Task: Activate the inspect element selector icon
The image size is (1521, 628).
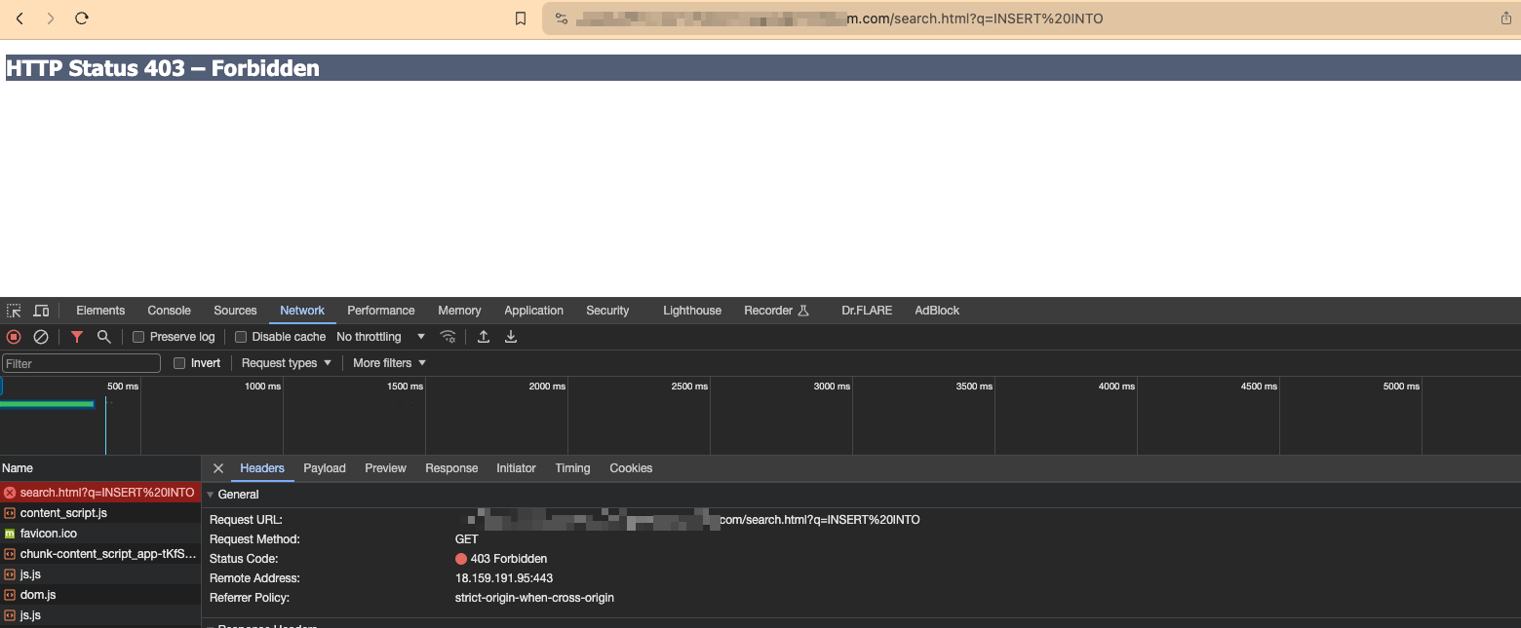Action: click(14, 311)
